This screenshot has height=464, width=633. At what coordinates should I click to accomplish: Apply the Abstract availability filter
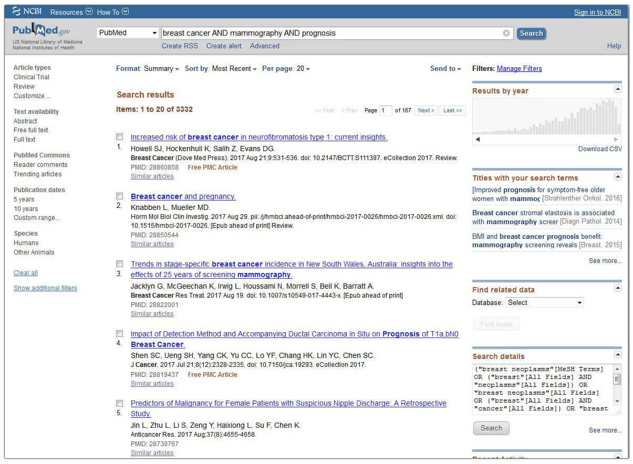[25, 121]
